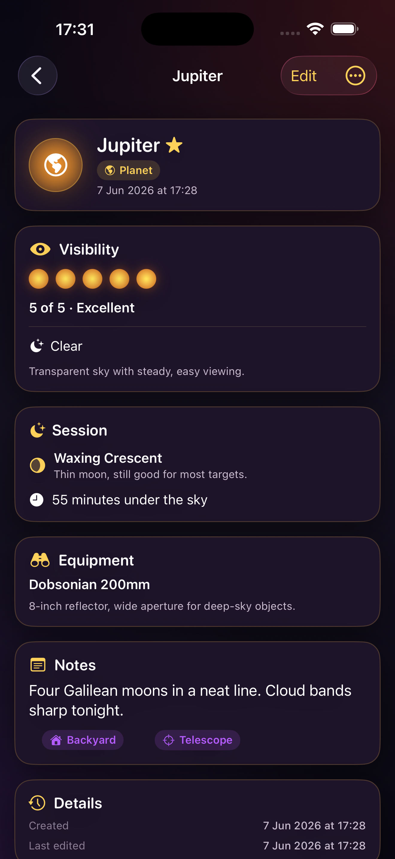Select the first visibility rating dot

[39, 279]
